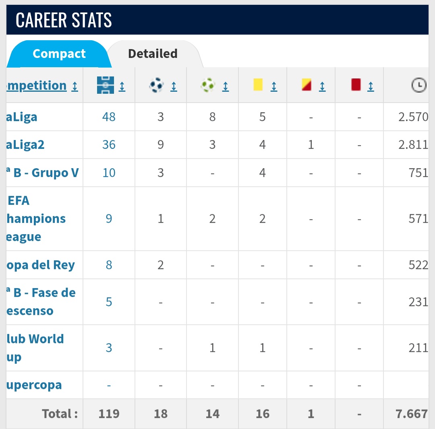Click the goals football icon
Screen dimensions: 435x429
click(157, 85)
